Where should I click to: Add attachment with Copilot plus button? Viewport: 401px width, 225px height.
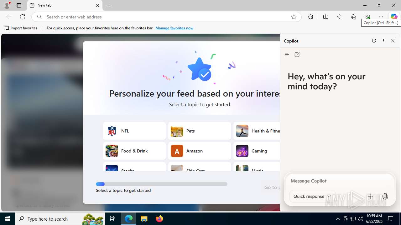[x=370, y=196]
